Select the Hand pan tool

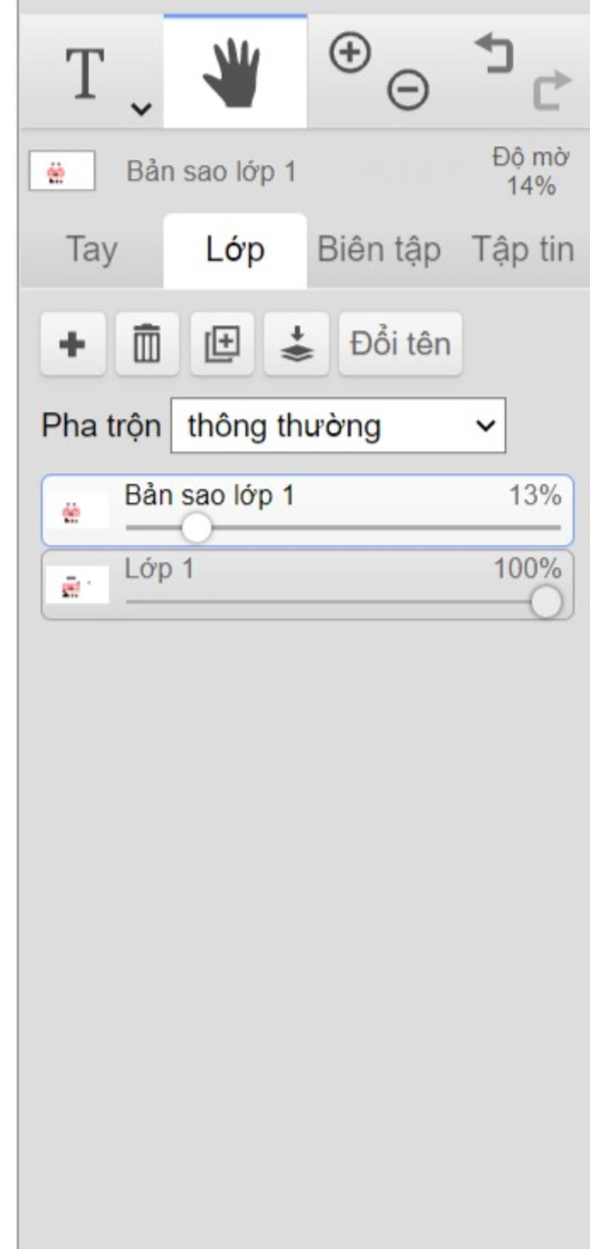click(x=235, y=71)
